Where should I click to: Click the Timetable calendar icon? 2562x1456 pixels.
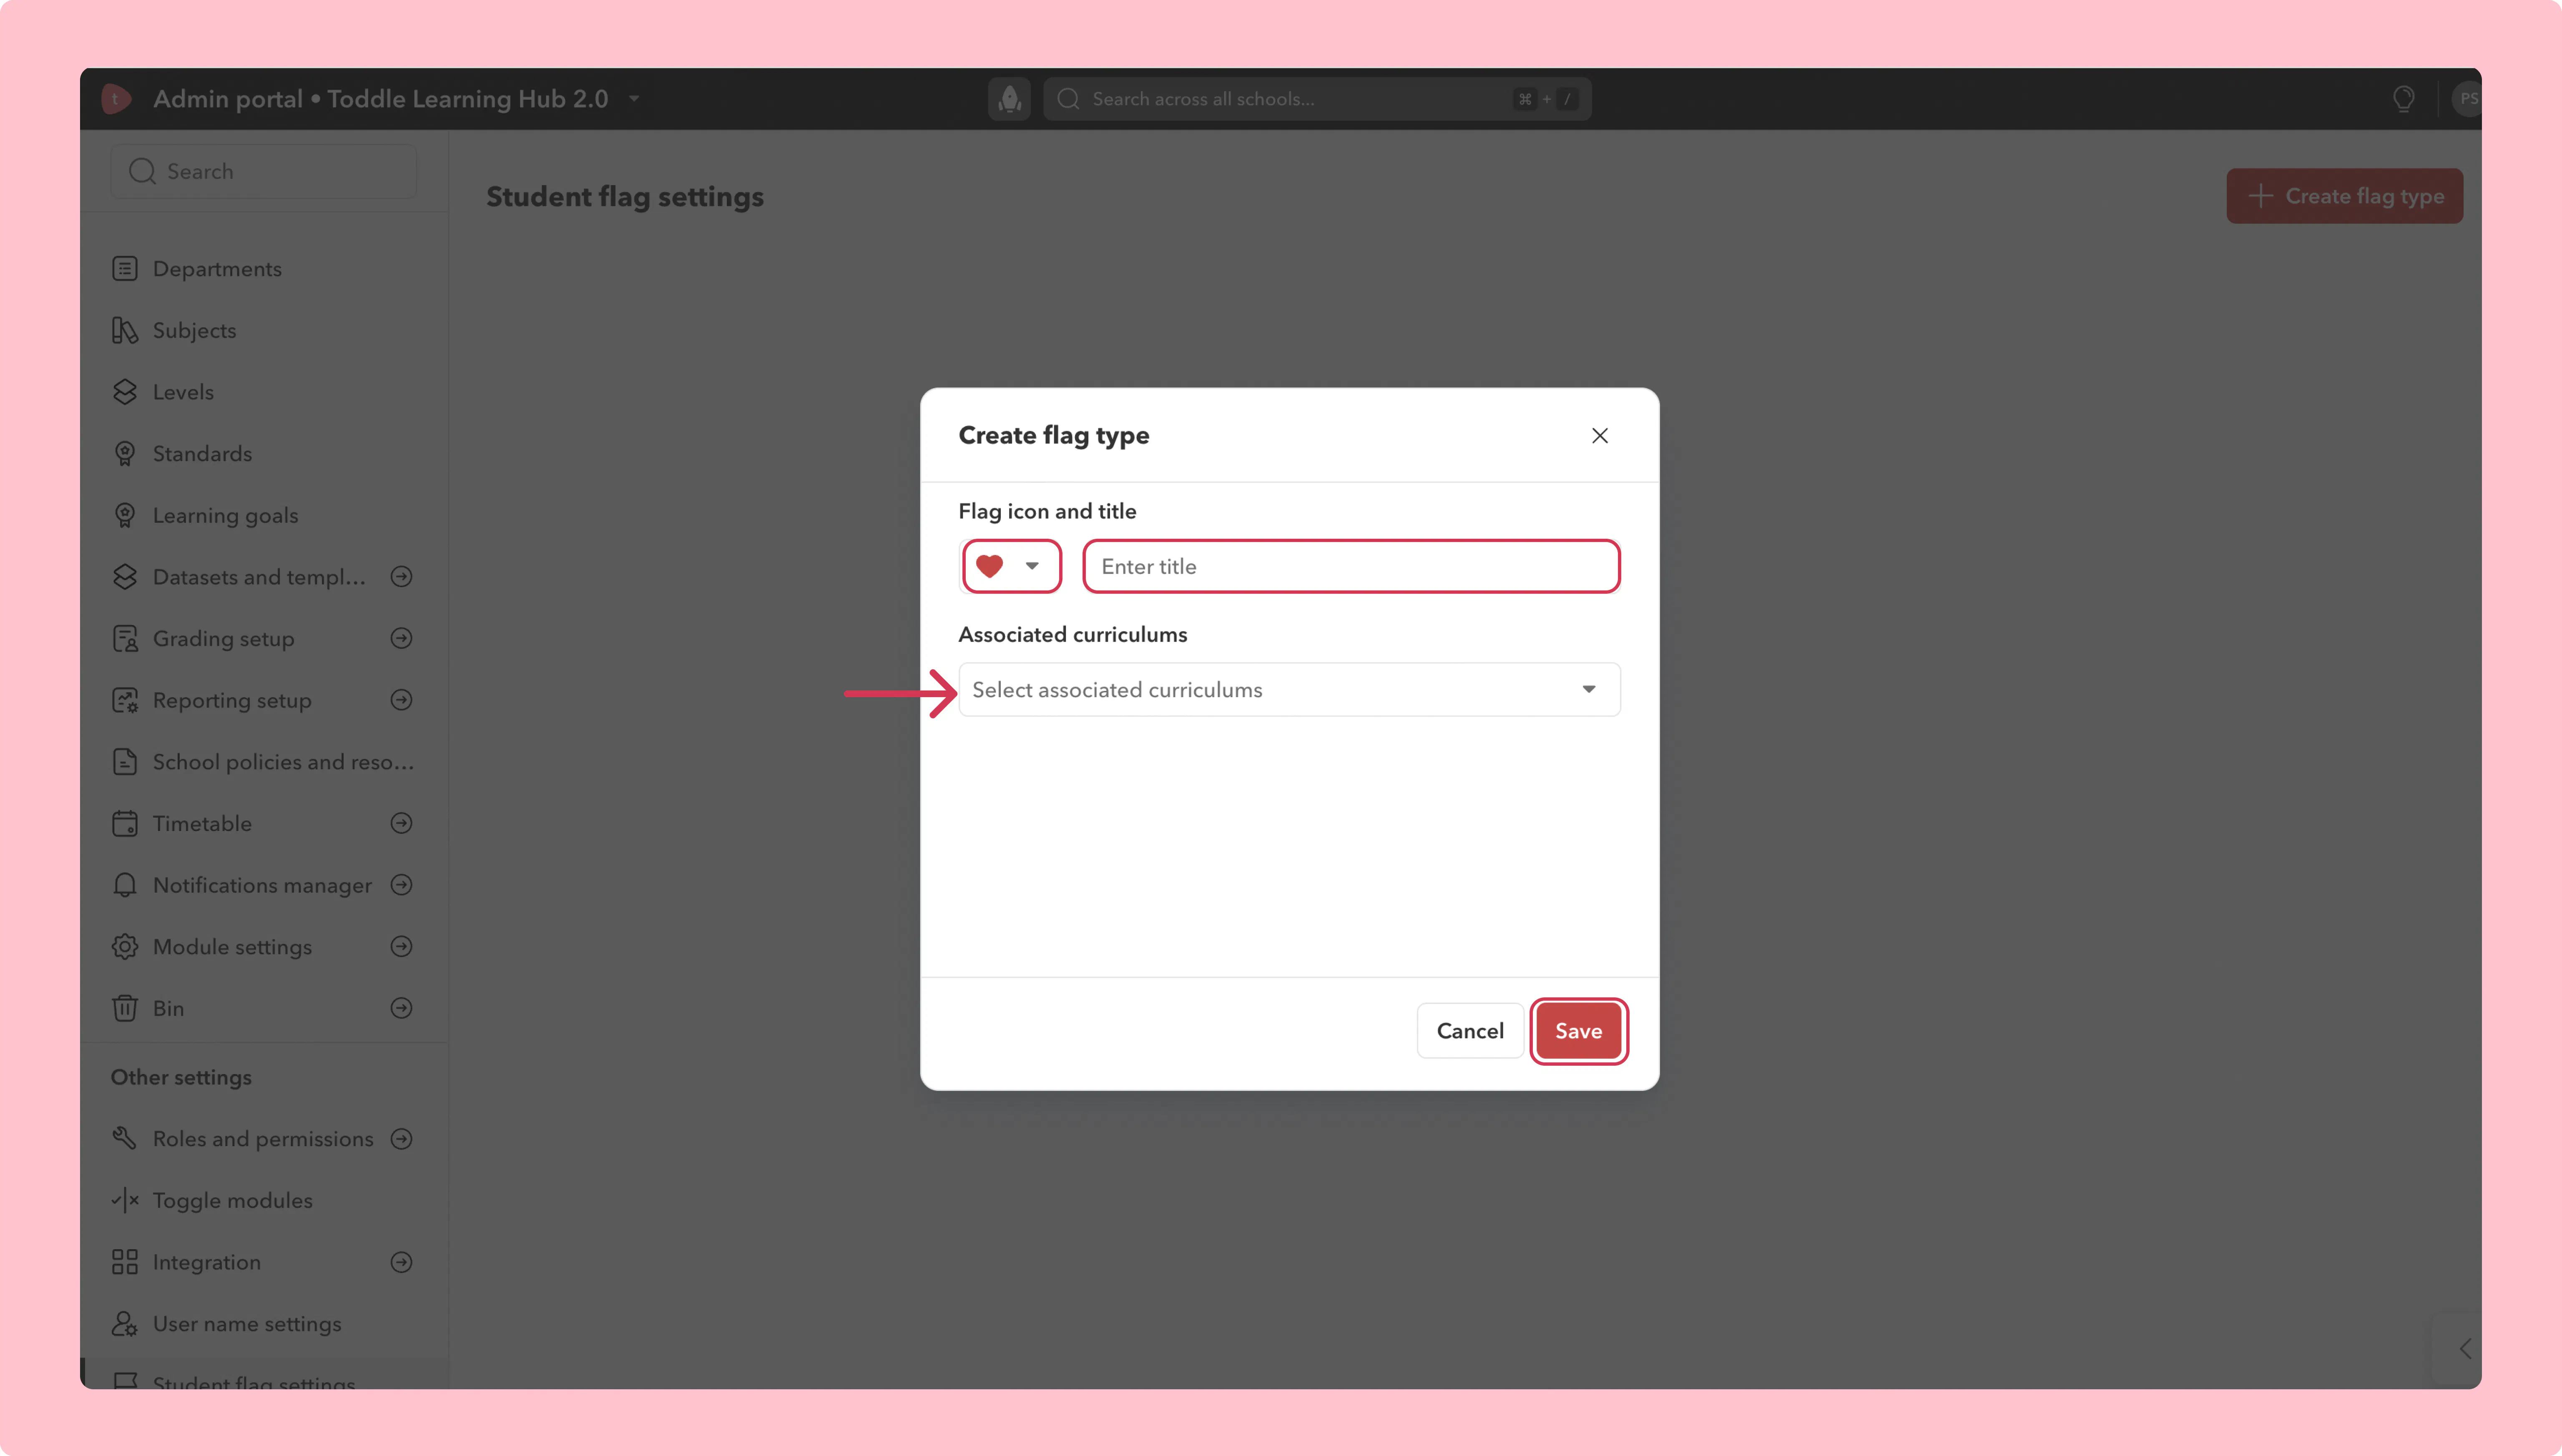(x=125, y=824)
